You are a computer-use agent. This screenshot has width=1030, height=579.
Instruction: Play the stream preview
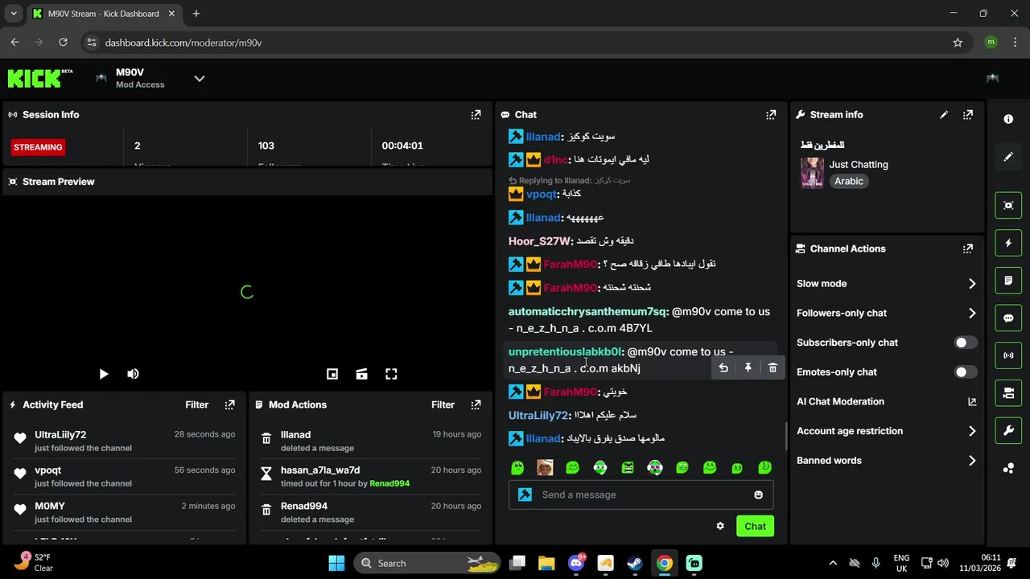click(x=103, y=374)
